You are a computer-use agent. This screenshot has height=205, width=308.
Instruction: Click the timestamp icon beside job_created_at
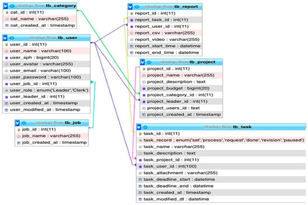coord(18,143)
